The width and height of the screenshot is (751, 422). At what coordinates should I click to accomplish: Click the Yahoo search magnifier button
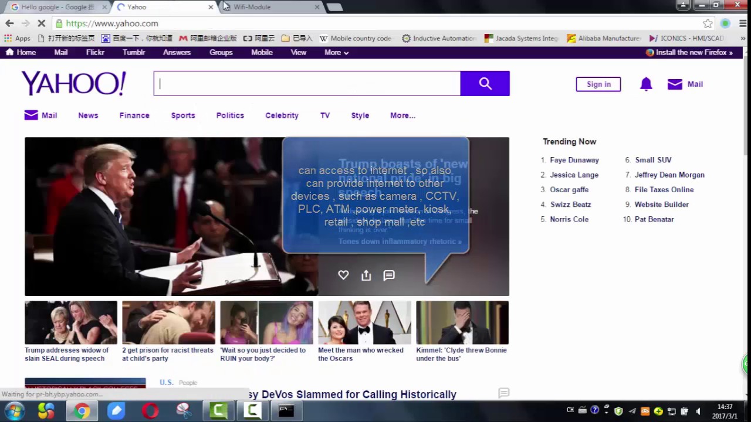tap(485, 83)
